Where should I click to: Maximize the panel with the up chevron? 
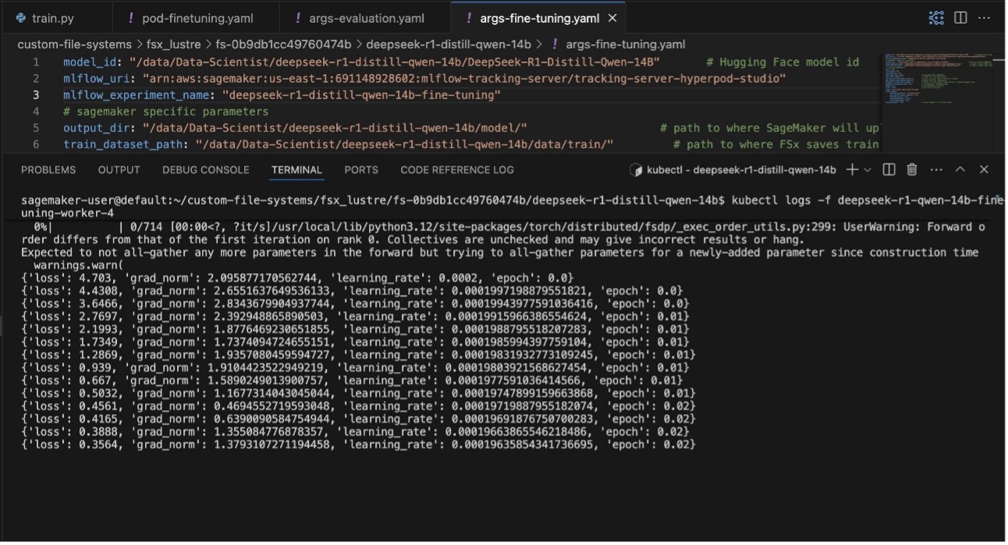point(960,169)
